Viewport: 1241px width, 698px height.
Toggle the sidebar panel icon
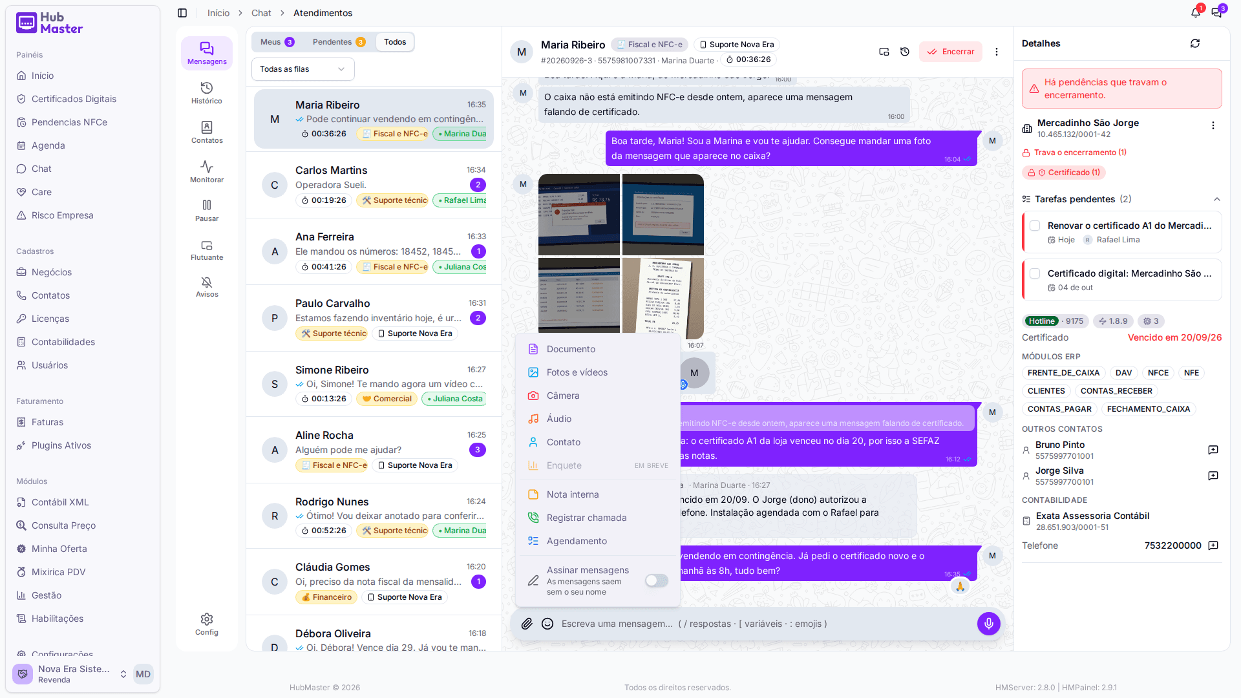182,13
